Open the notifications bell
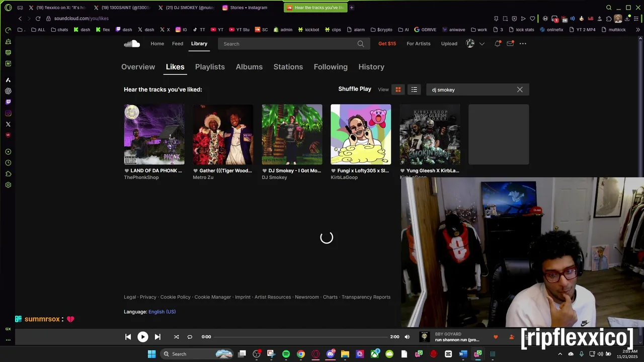Image resolution: width=644 pixels, height=362 pixels. (497, 44)
